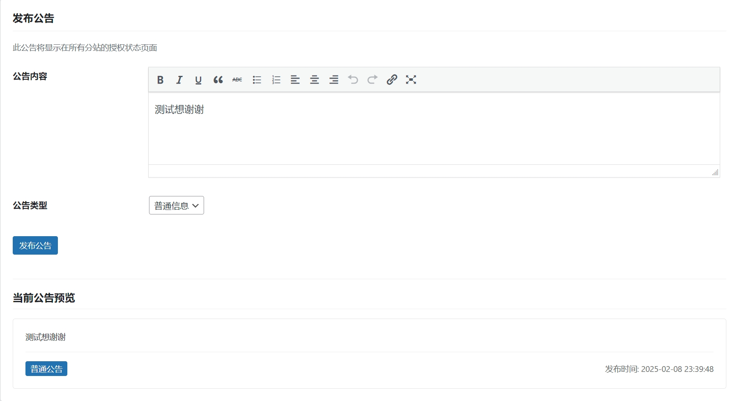Screen dimensions: 737x401
Task: Insert a blockquote
Action: click(x=218, y=80)
